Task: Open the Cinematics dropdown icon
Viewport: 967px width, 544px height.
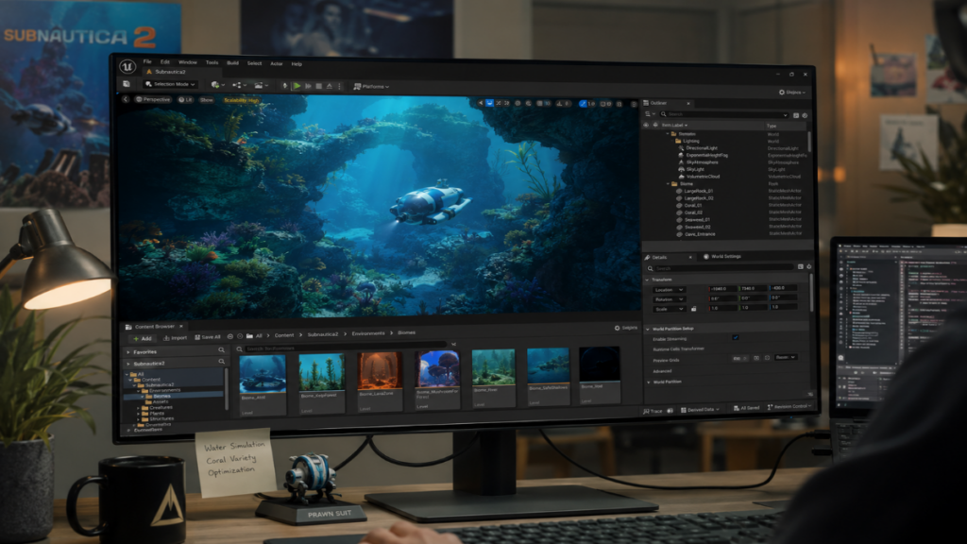Action: [261, 85]
